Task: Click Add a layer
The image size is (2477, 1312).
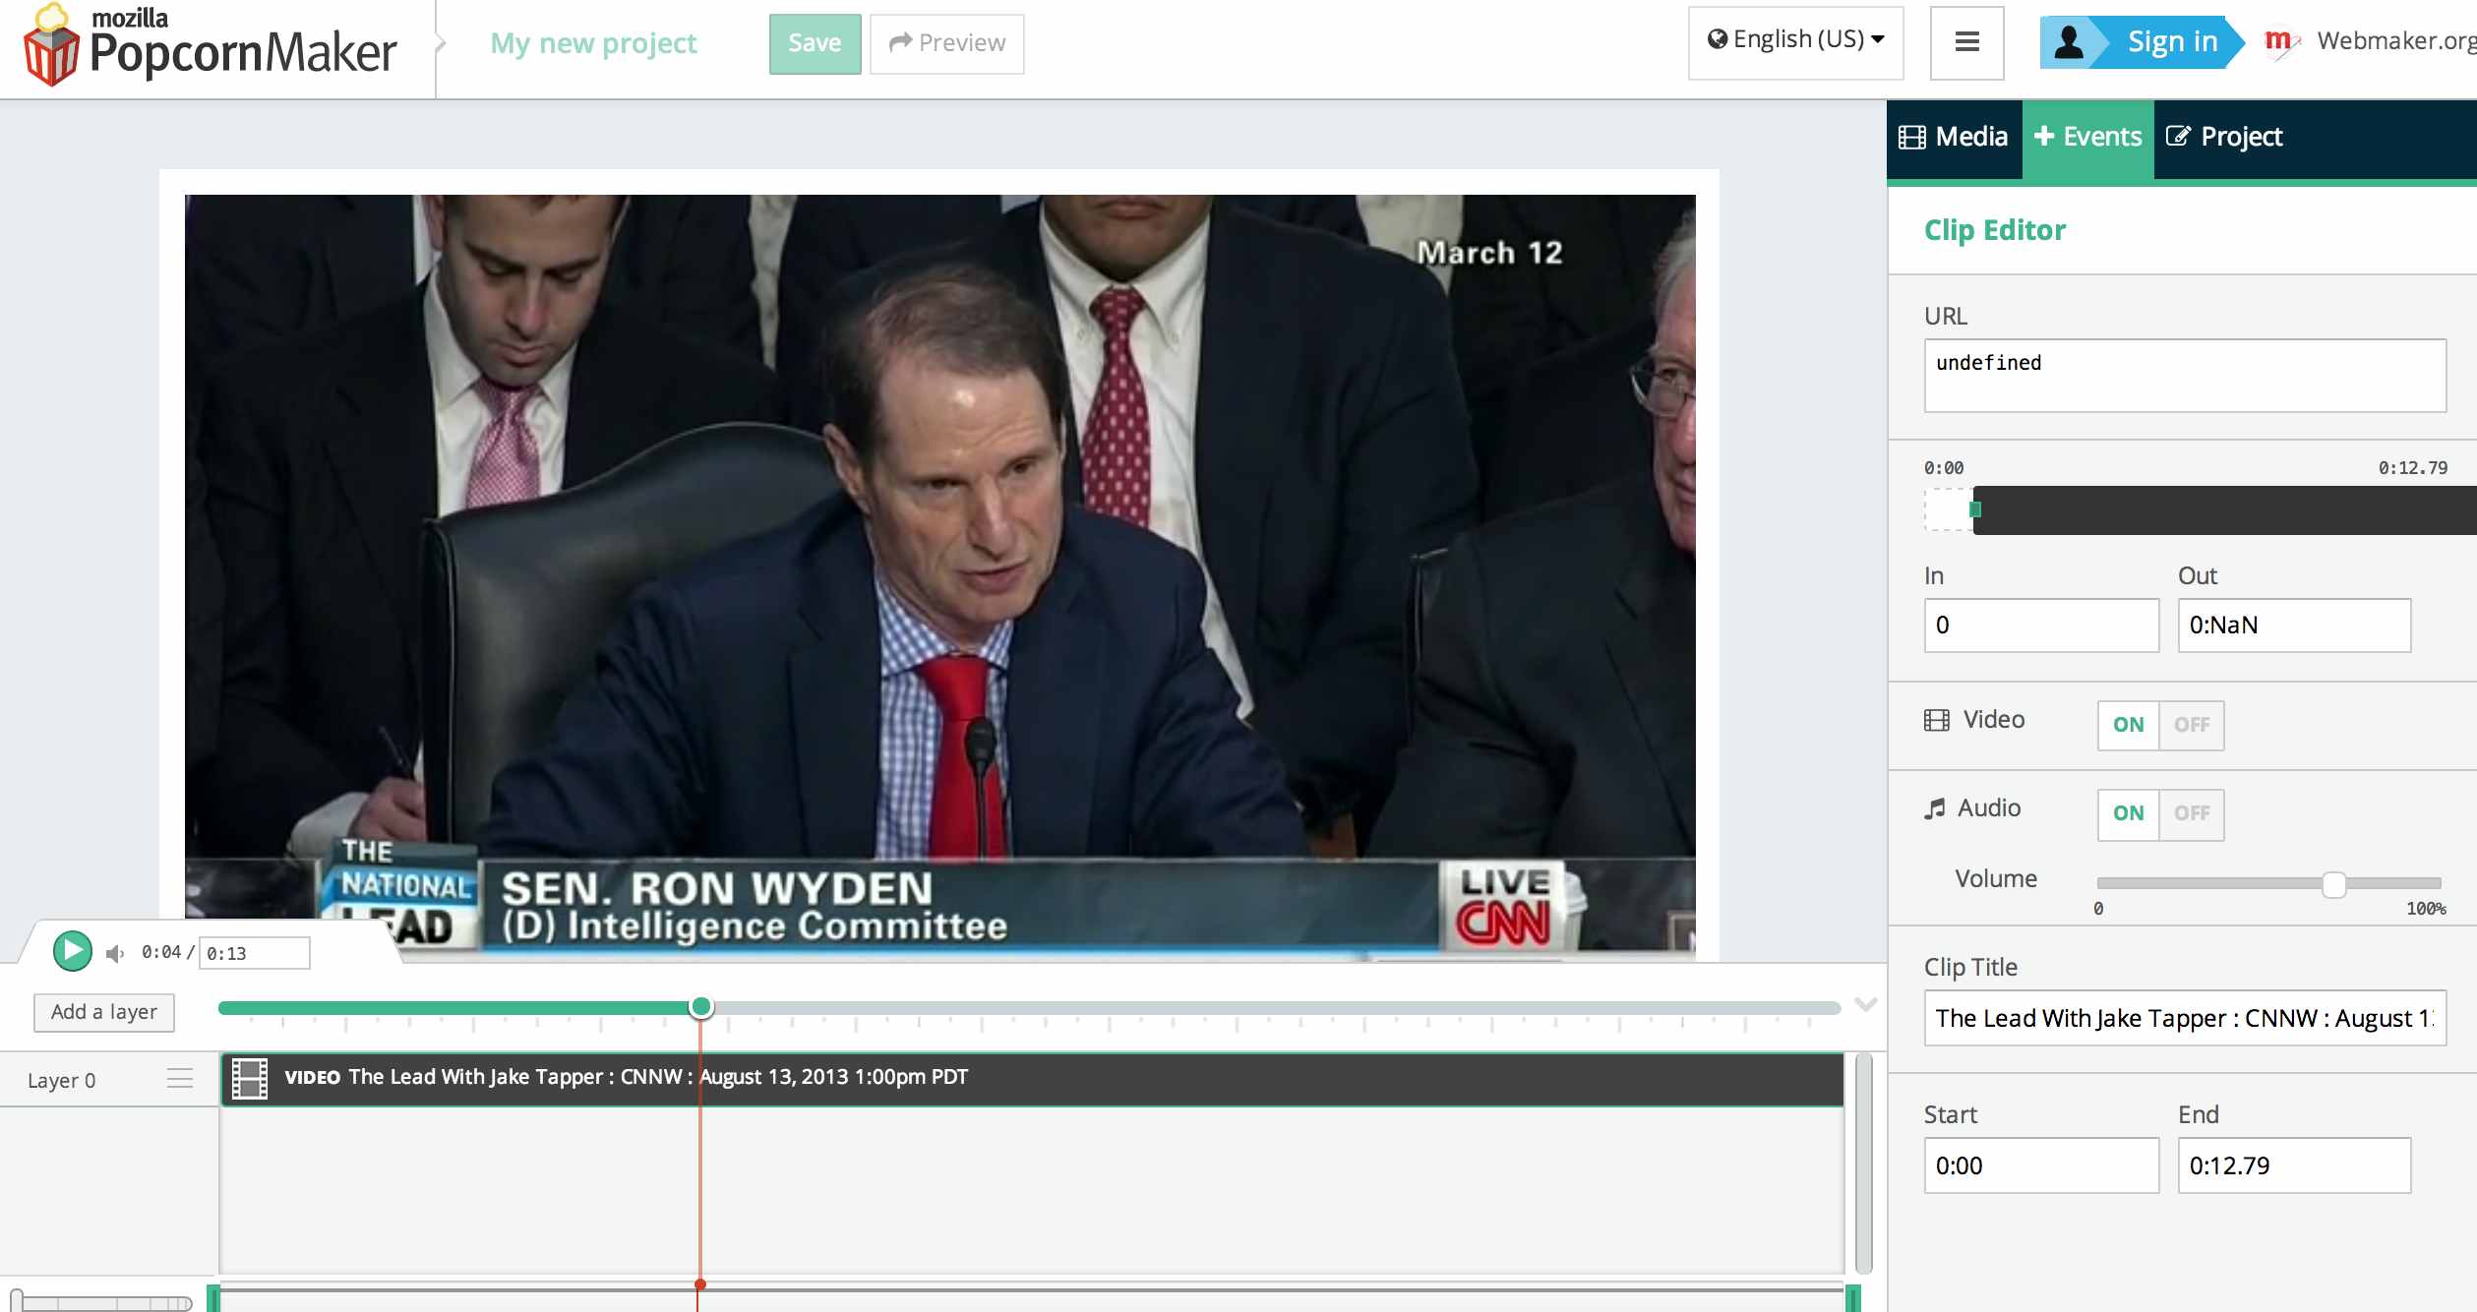Action: pos(104,1012)
